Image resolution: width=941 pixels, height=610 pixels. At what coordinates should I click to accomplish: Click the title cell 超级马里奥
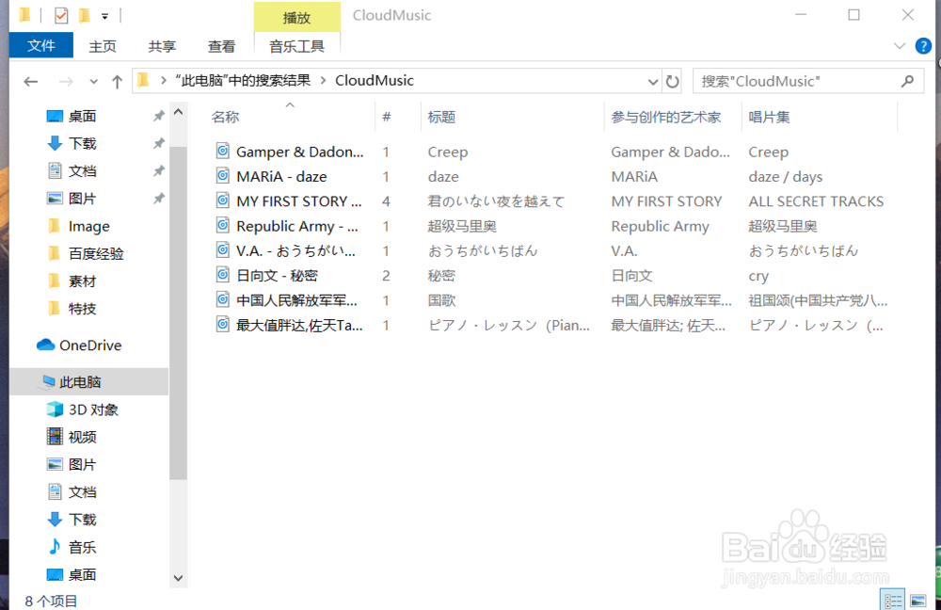[462, 226]
